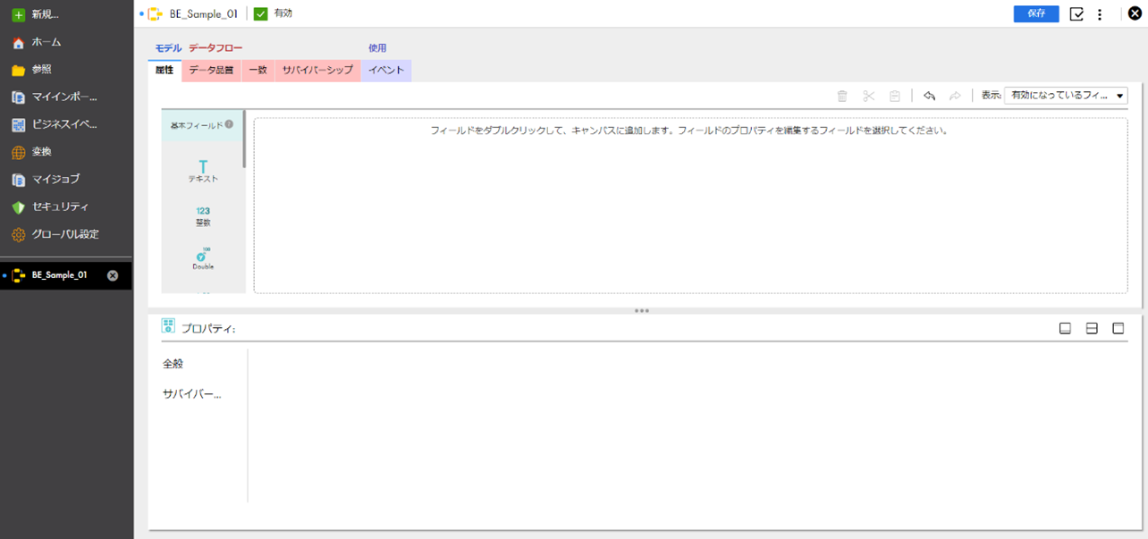Select サバイバー... in properties list

pos(192,393)
